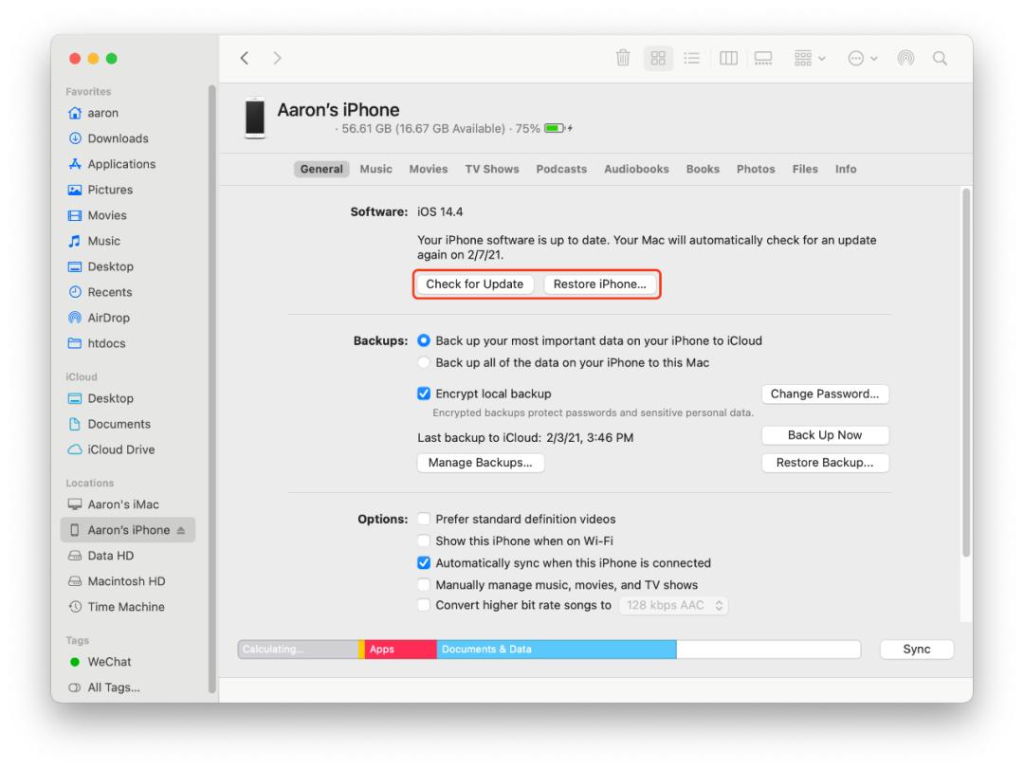Open the 128 kbps AAC dropdown

673,606
